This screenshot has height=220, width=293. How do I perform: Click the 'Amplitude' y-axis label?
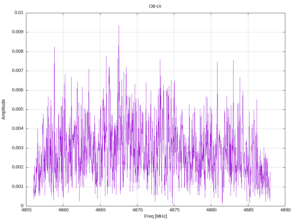pyautogui.click(x=3, y=109)
